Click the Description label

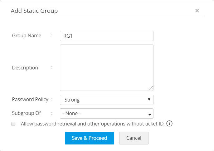tap(25, 68)
